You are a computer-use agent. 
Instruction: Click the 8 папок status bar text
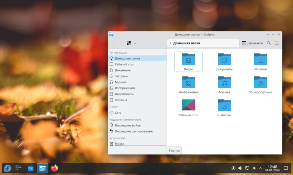174,150
